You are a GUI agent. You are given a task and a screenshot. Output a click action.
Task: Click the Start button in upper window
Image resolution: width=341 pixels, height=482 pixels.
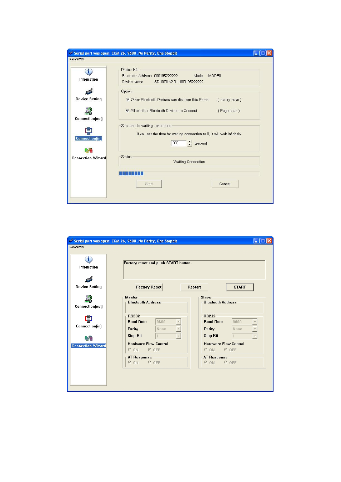pyautogui.click(x=149, y=184)
